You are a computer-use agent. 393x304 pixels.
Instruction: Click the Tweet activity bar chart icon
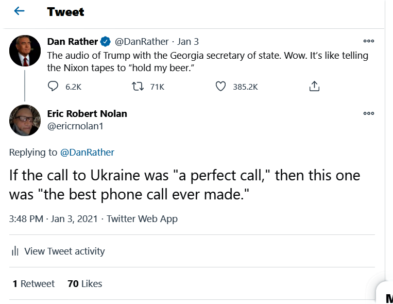click(15, 251)
